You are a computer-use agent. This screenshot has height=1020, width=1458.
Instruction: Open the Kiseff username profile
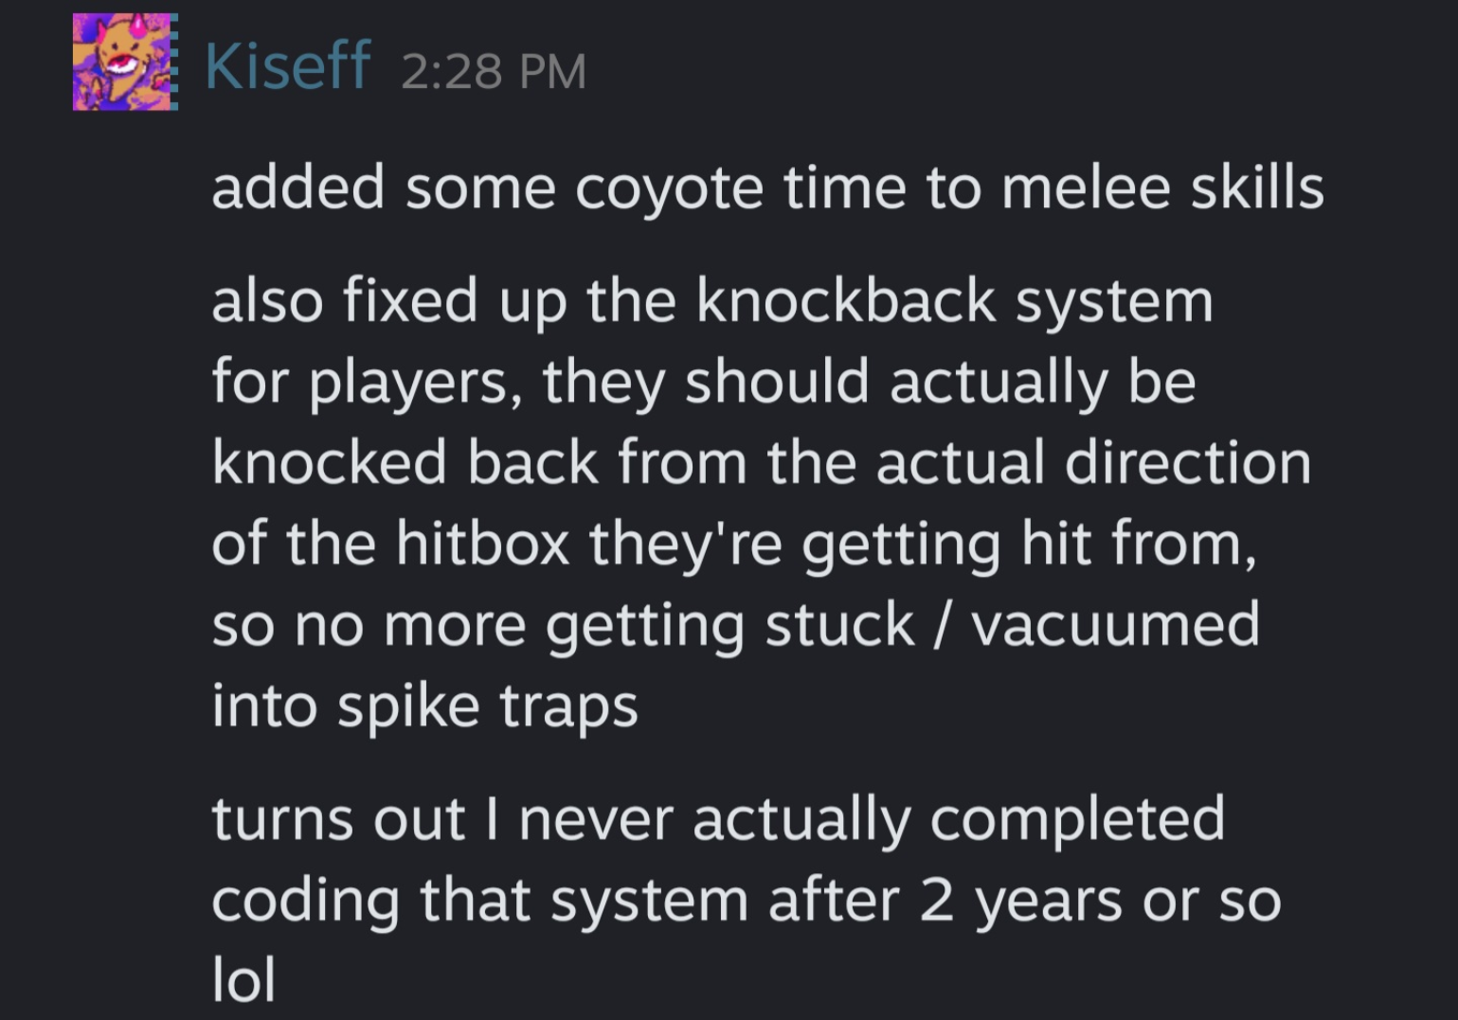(287, 65)
